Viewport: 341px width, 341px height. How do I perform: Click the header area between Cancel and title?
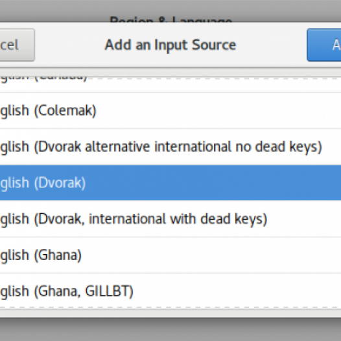coord(69,45)
